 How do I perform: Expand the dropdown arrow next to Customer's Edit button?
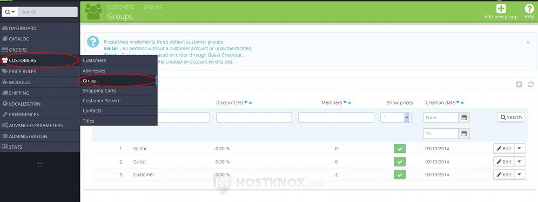click(x=520, y=175)
